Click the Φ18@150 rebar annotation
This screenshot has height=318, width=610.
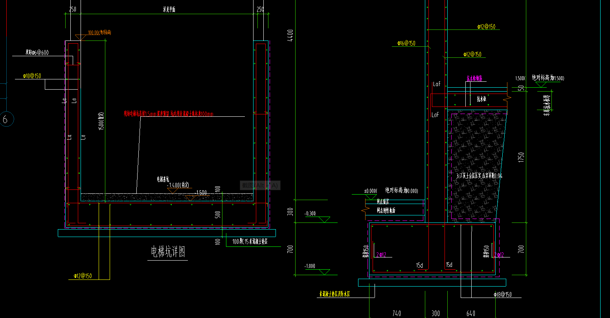point(503,295)
